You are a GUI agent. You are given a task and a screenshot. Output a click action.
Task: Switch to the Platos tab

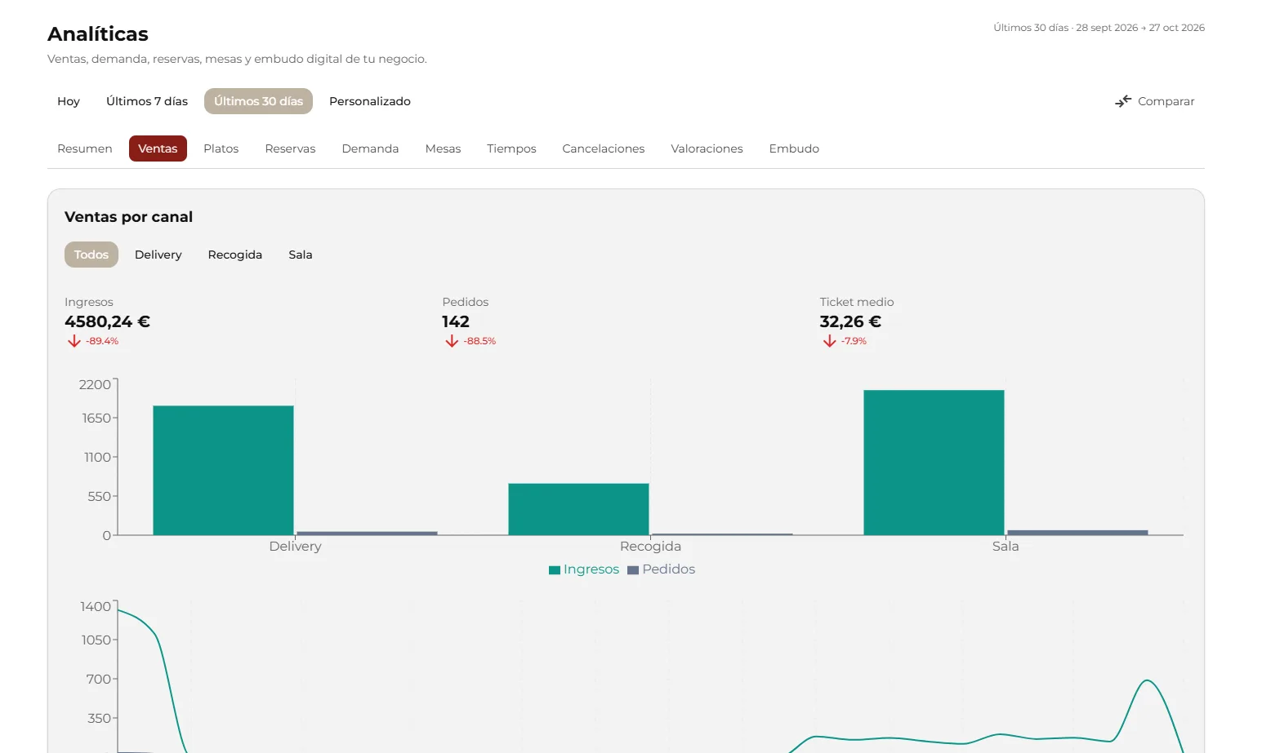click(x=221, y=148)
